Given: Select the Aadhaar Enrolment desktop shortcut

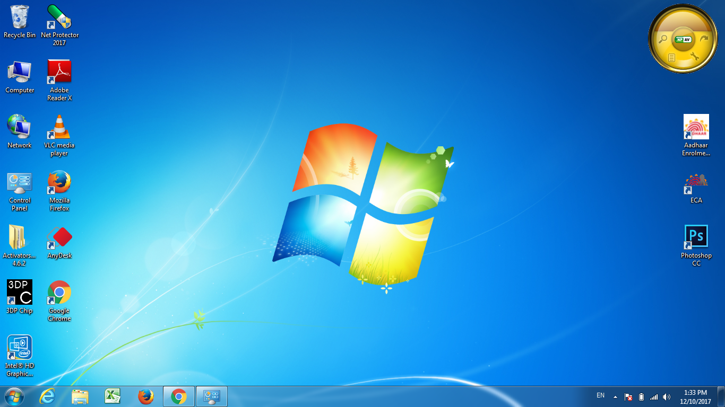Looking at the screenshot, I should pos(696,136).
